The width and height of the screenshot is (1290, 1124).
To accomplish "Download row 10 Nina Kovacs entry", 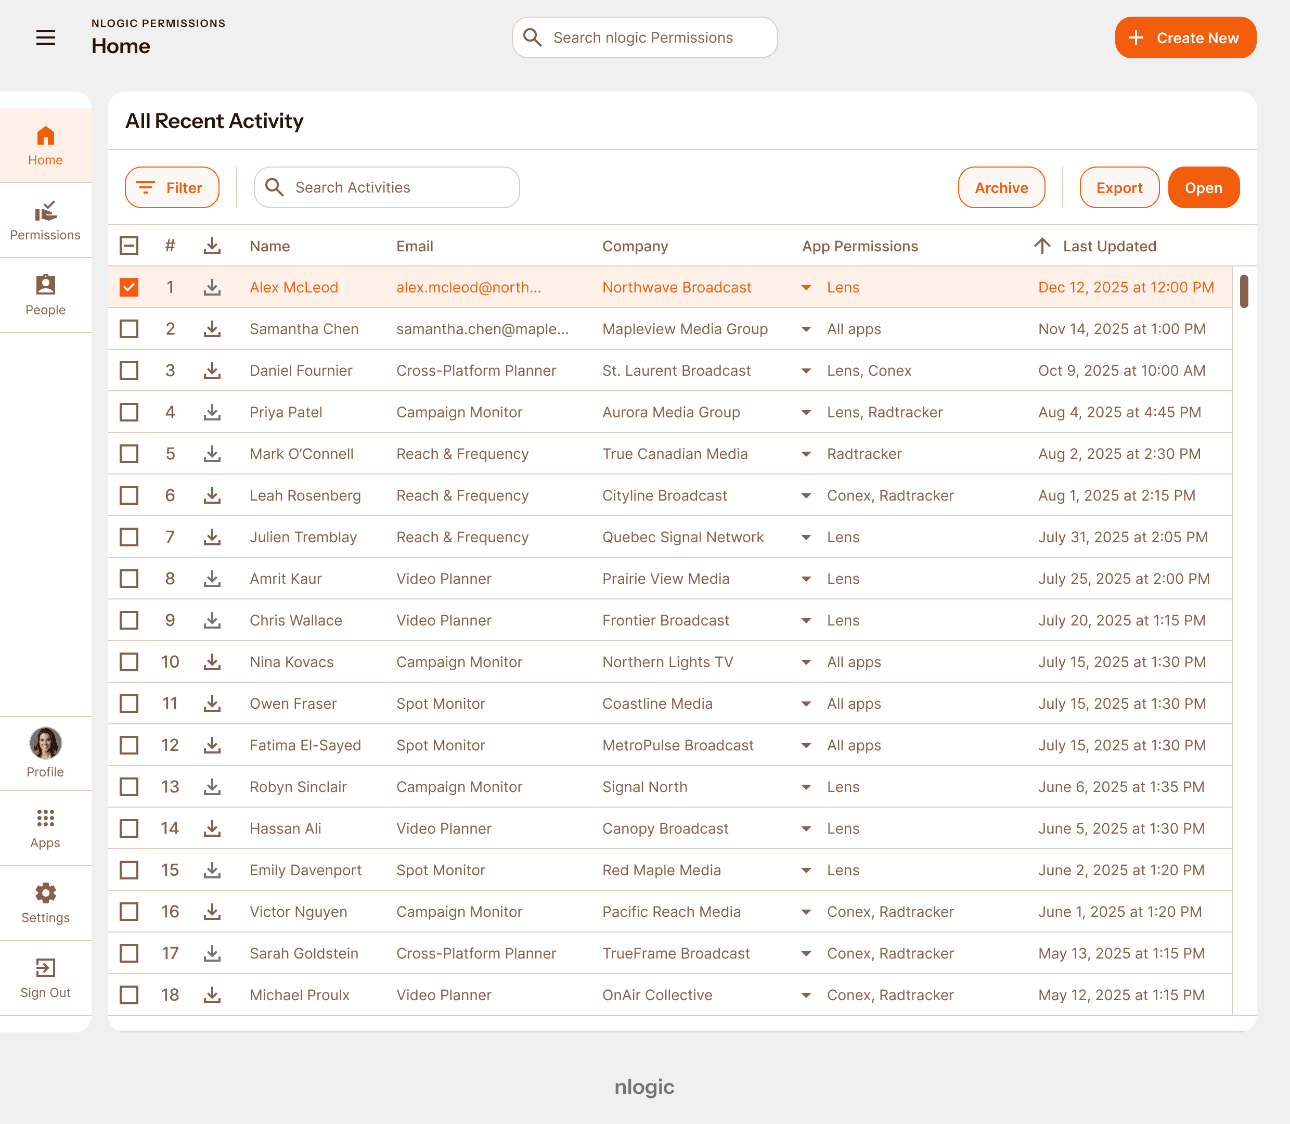I will (212, 662).
